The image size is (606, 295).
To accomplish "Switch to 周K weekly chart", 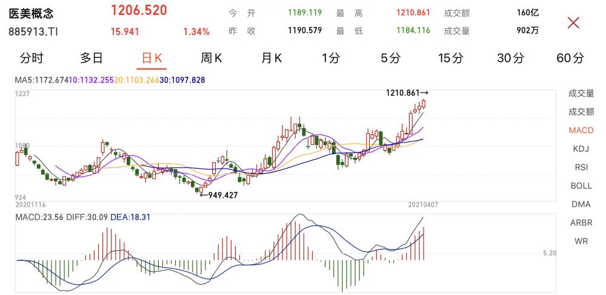I will click(211, 58).
